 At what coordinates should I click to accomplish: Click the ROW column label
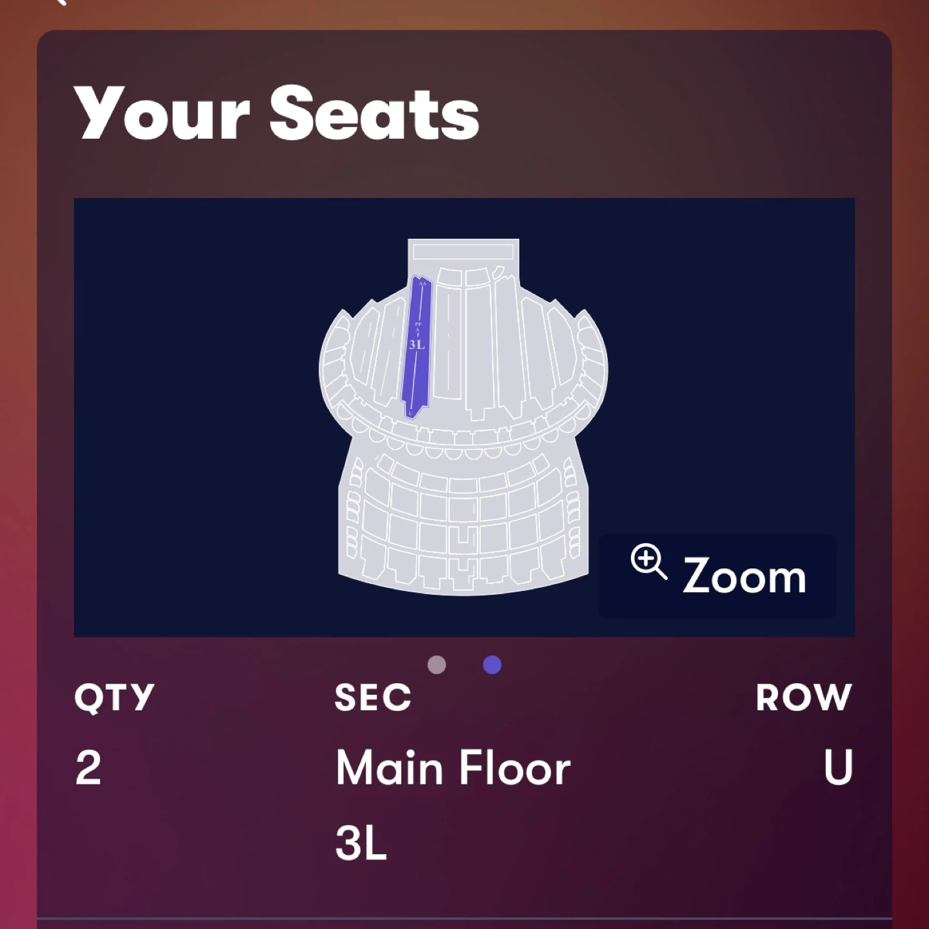click(804, 697)
